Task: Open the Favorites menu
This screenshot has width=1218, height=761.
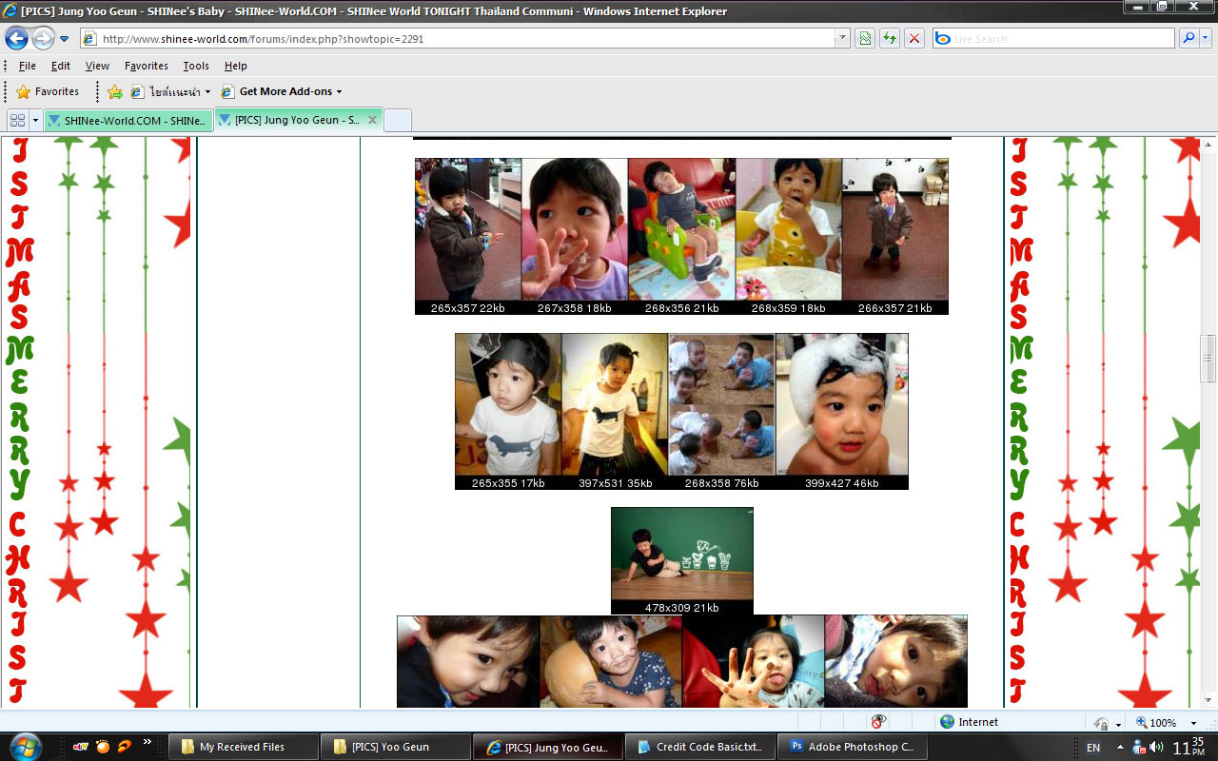Action: (x=147, y=66)
